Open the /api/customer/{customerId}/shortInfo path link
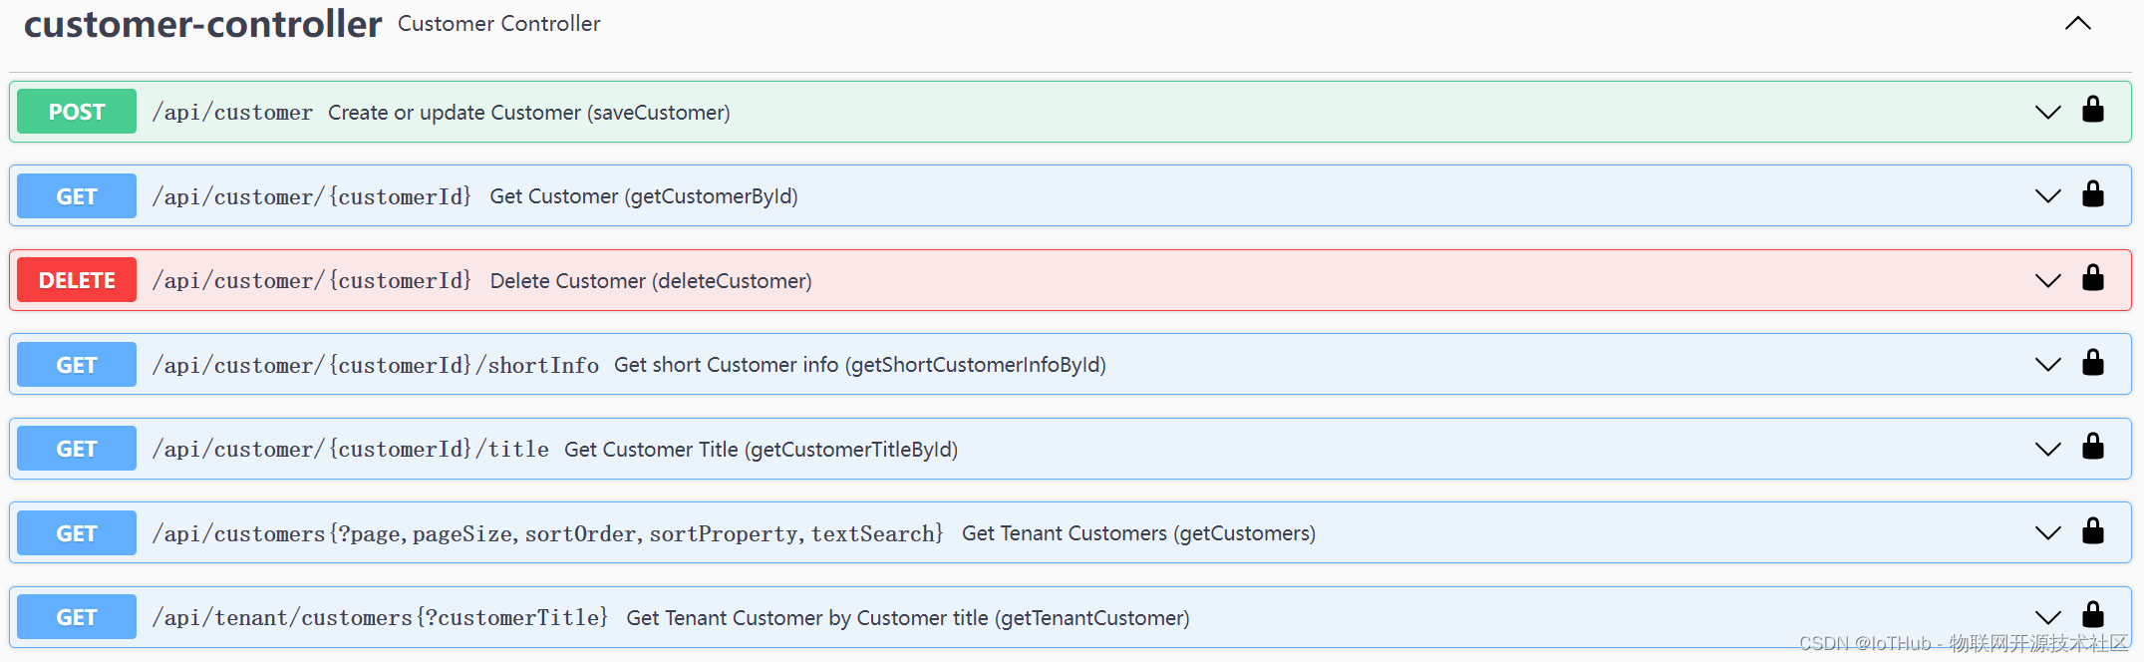 click(x=376, y=365)
